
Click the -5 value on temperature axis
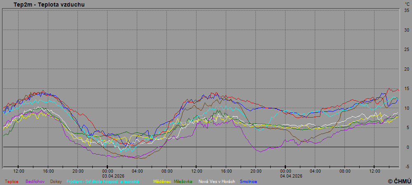tap(406, 166)
